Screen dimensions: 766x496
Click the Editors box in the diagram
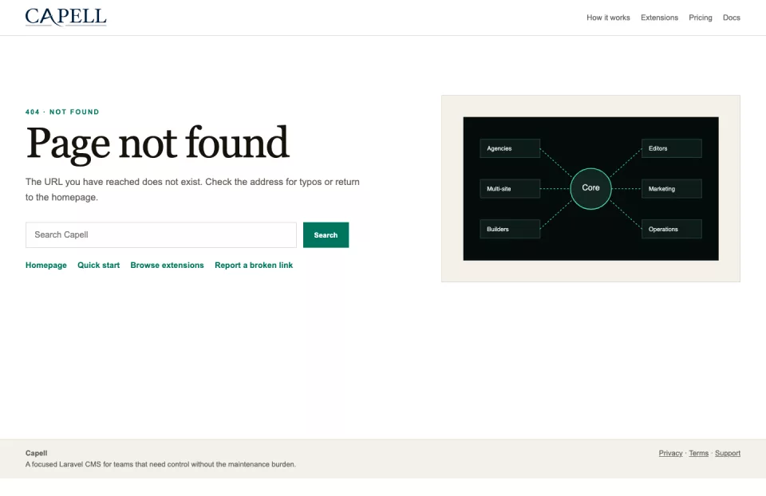[672, 148]
